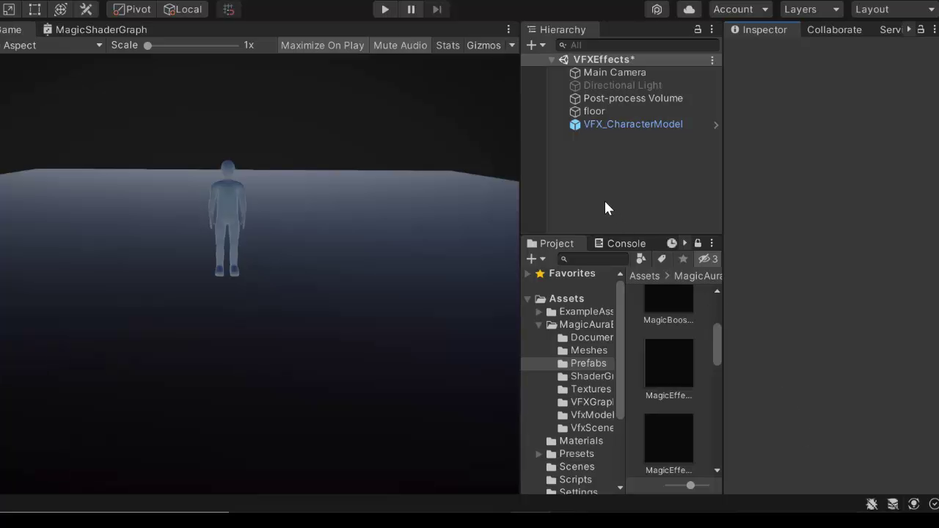Toggle Stats overlay

pyautogui.click(x=447, y=45)
